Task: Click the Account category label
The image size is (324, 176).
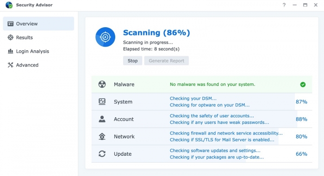Action: click(x=124, y=119)
